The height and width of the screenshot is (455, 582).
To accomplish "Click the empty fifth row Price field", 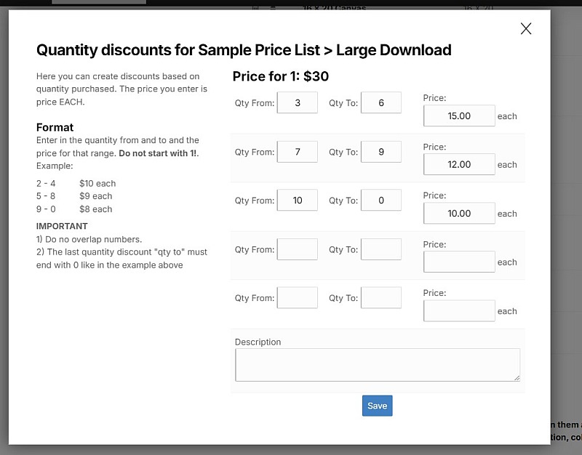I will (459, 310).
